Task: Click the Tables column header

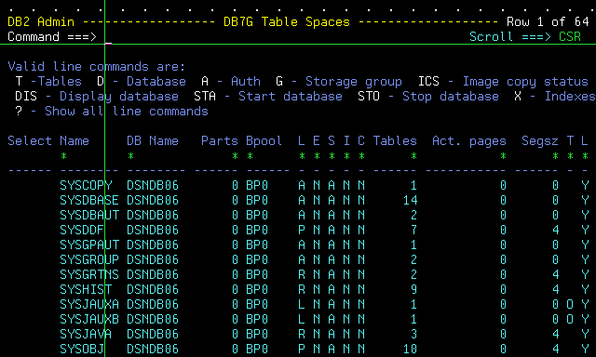Action: tap(395, 140)
